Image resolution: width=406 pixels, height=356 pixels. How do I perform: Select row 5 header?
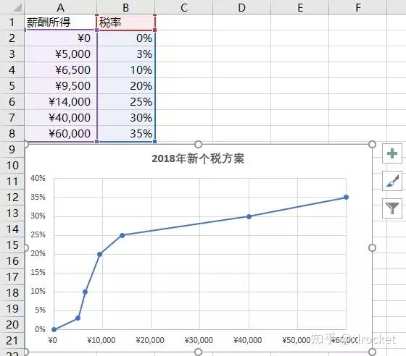coord(12,86)
